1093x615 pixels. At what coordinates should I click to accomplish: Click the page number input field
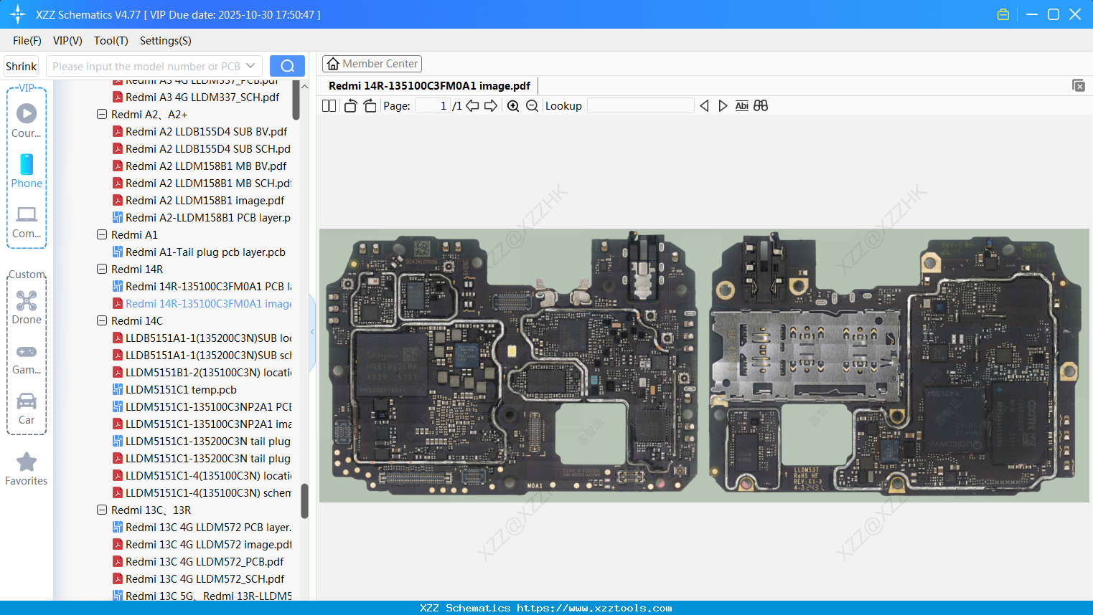point(433,105)
